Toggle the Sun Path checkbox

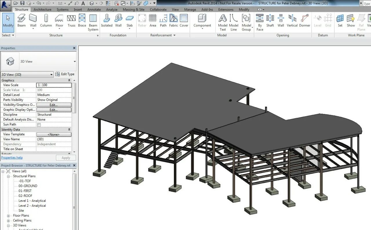coord(39,125)
